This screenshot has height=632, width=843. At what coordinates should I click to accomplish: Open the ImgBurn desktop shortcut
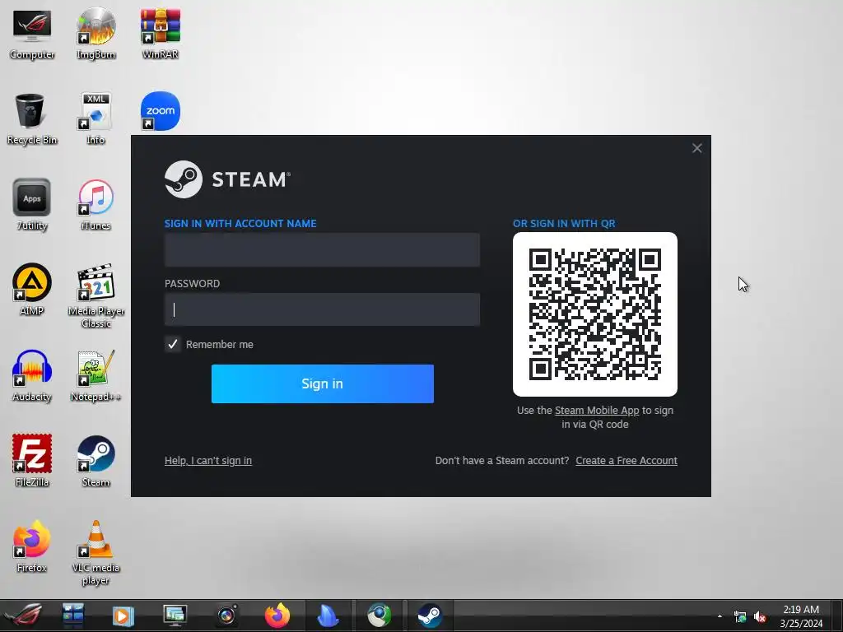pos(95,33)
